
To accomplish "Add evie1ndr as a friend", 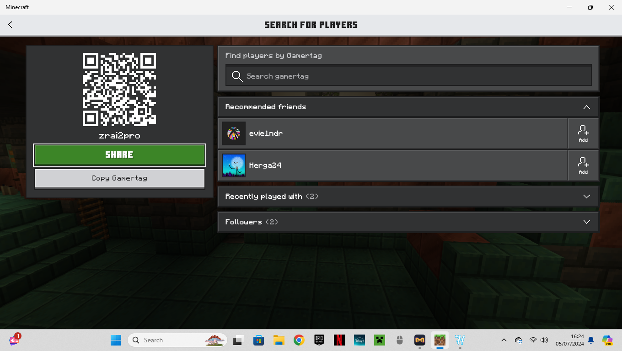I will point(583,133).
